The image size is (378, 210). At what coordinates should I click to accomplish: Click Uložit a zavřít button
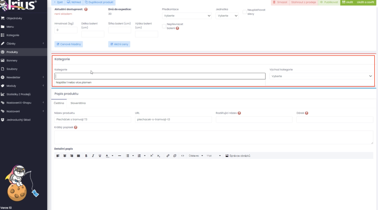point(365,2)
